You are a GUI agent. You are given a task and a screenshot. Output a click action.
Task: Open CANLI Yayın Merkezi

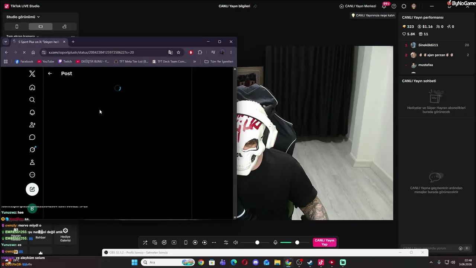[358, 6]
